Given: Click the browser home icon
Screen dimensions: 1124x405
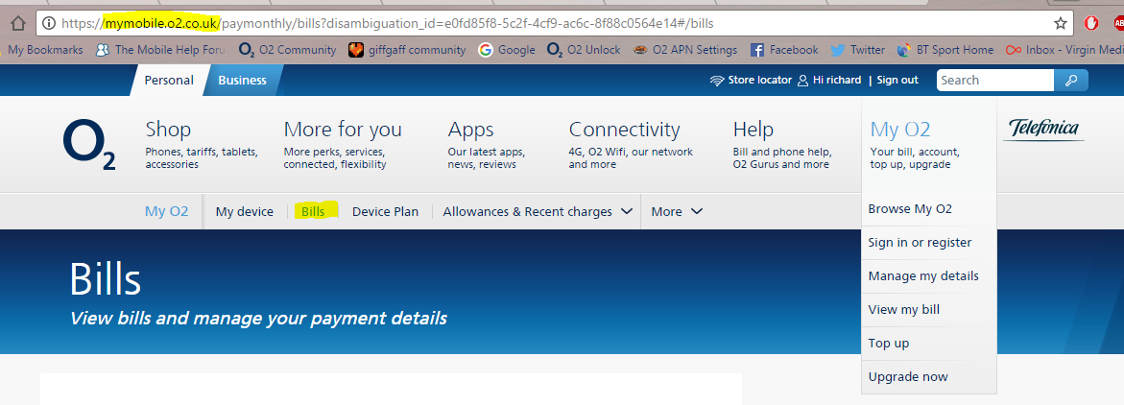Looking at the screenshot, I should (16, 23).
